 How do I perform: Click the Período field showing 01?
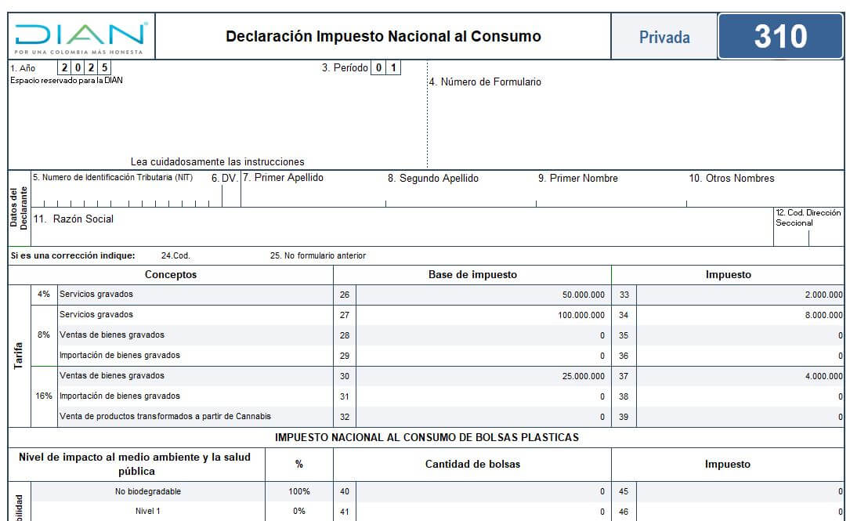[385, 67]
